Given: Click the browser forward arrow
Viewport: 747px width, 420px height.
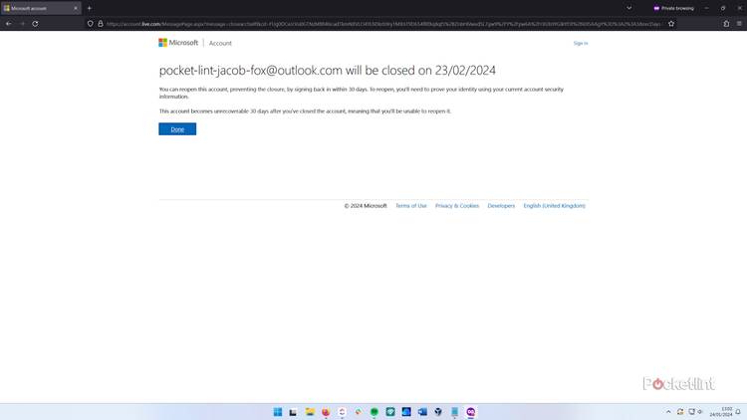Looking at the screenshot, I should (x=22, y=23).
